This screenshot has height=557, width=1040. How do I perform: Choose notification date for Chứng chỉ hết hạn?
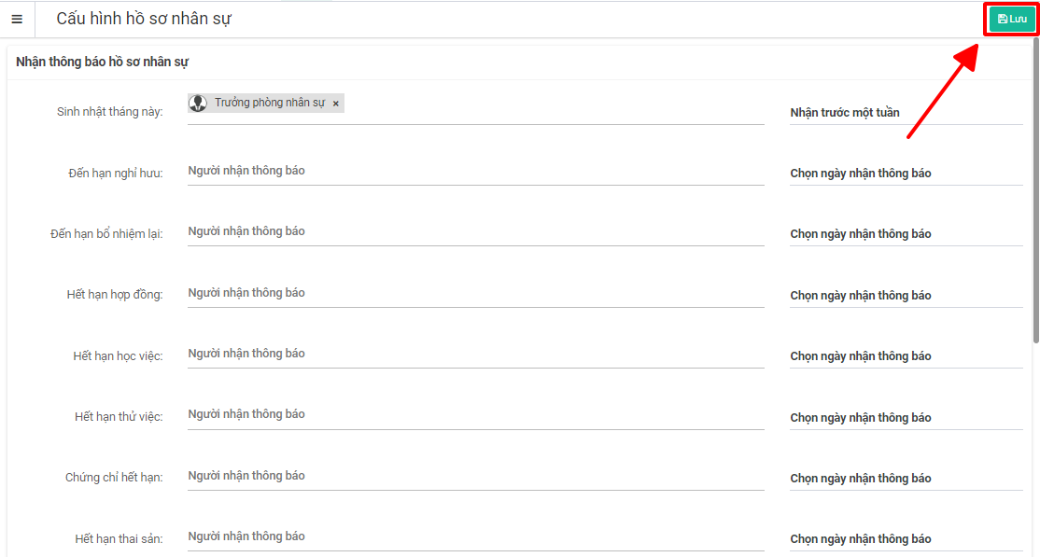(906, 479)
